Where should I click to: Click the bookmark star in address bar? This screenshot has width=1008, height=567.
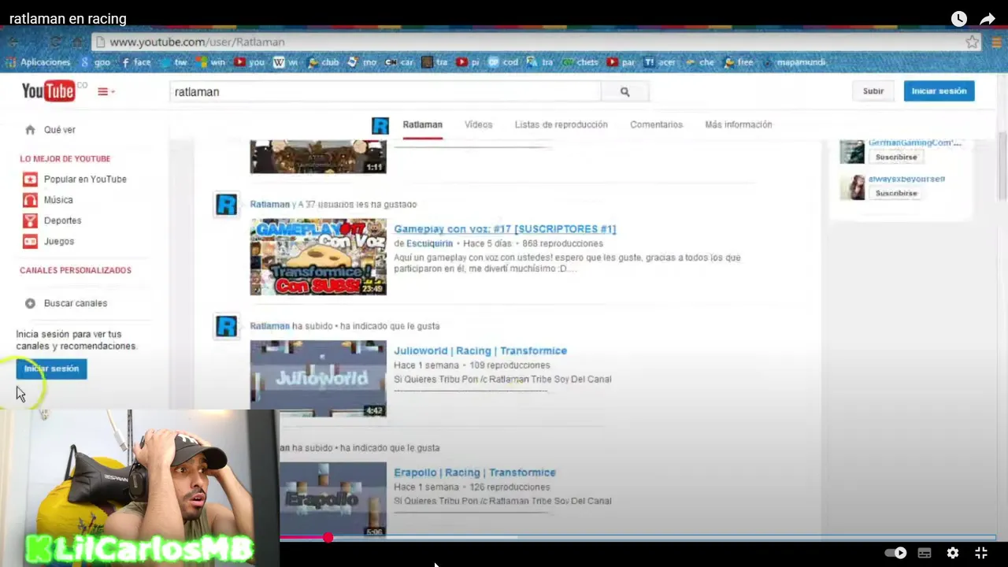[x=973, y=42]
